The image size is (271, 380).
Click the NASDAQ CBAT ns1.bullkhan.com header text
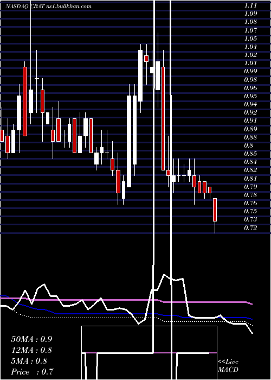48,7
